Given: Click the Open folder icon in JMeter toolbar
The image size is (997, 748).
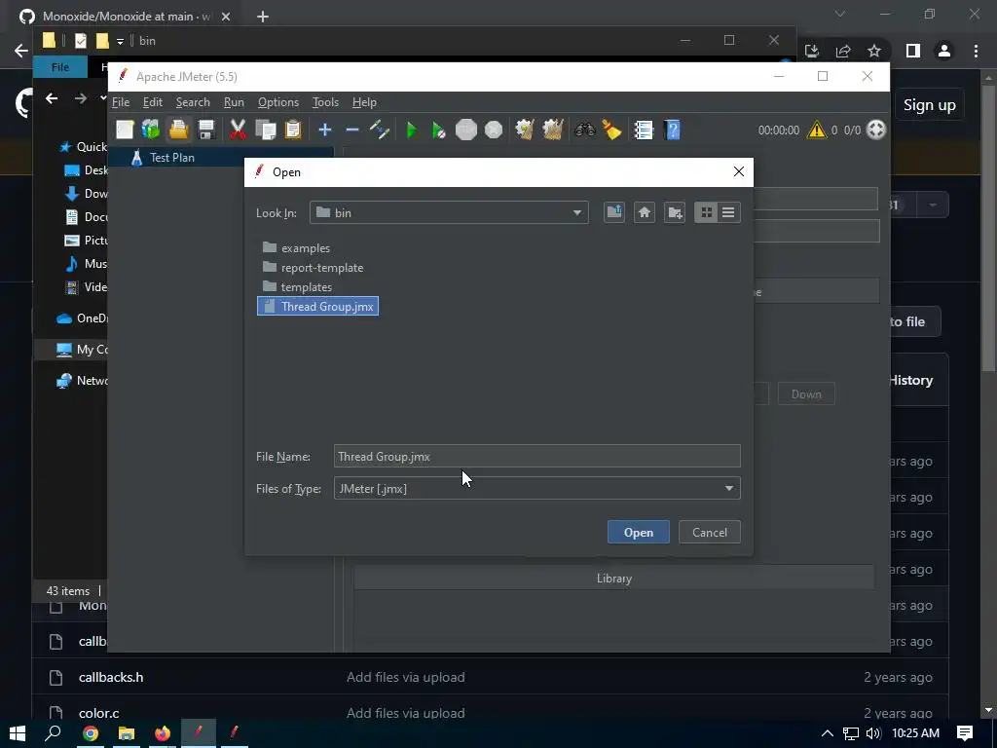Looking at the screenshot, I should tap(179, 130).
